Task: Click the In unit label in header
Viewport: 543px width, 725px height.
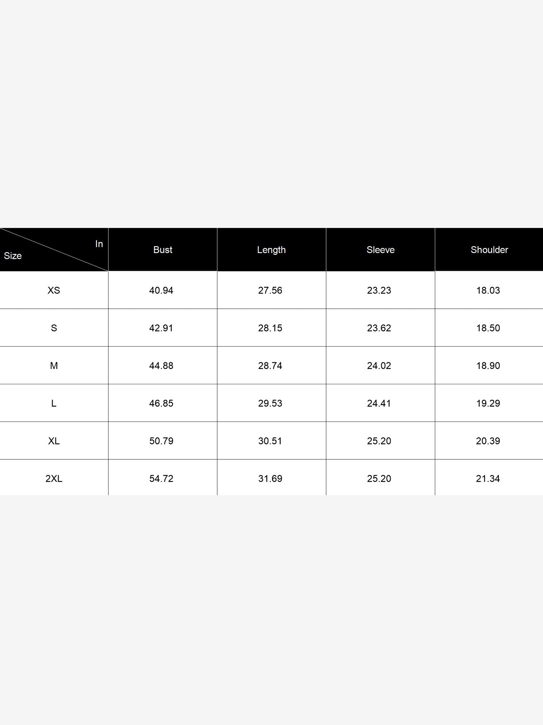Action: 99,244
